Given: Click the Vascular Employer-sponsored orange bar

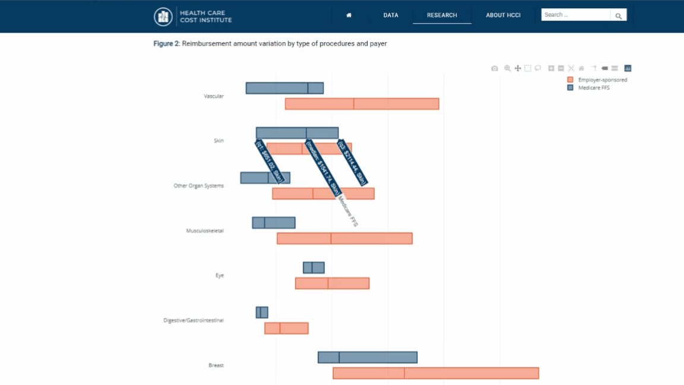Looking at the screenshot, I should 362,104.
